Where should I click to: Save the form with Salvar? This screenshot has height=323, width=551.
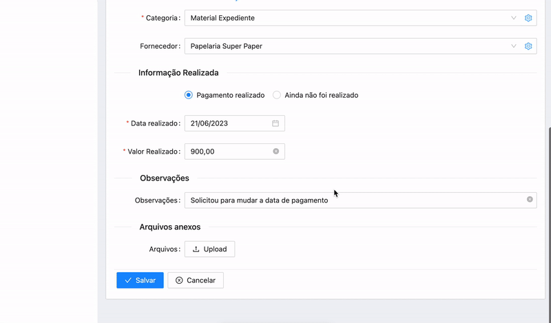click(141, 280)
